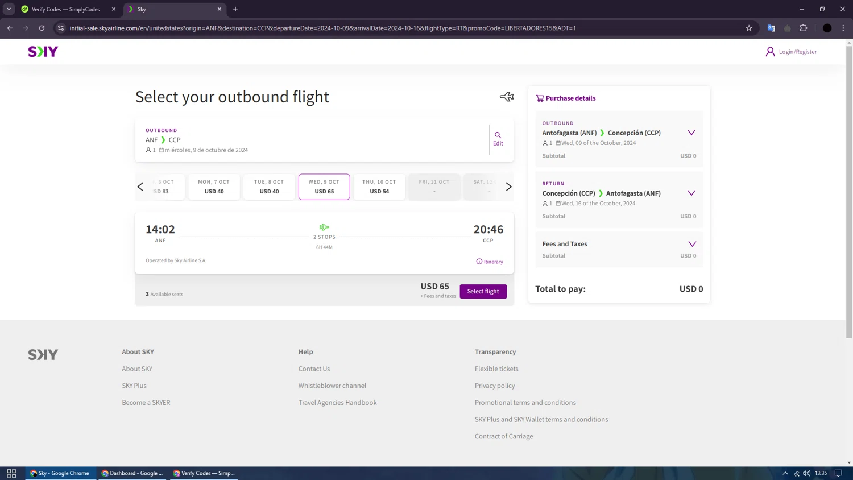Image resolution: width=853 pixels, height=480 pixels.
Task: Open Verify Codes taskbar window
Action: (x=204, y=473)
